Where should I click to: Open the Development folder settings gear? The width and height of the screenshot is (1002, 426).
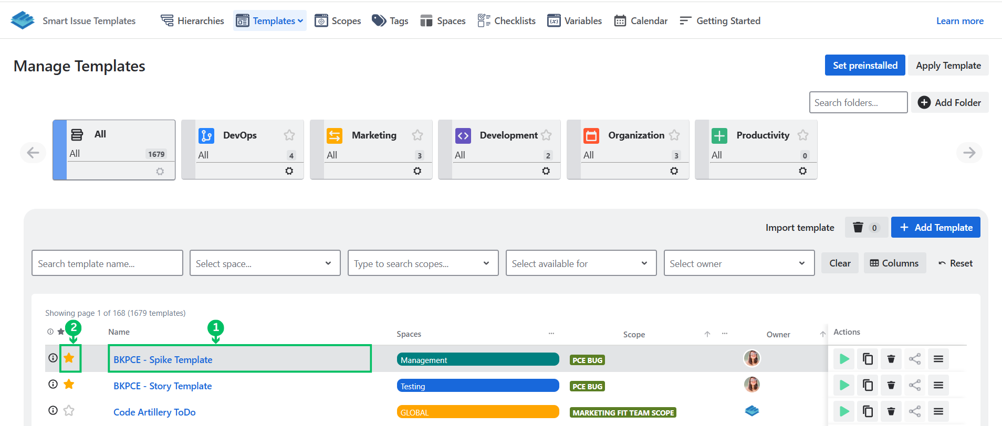546,171
